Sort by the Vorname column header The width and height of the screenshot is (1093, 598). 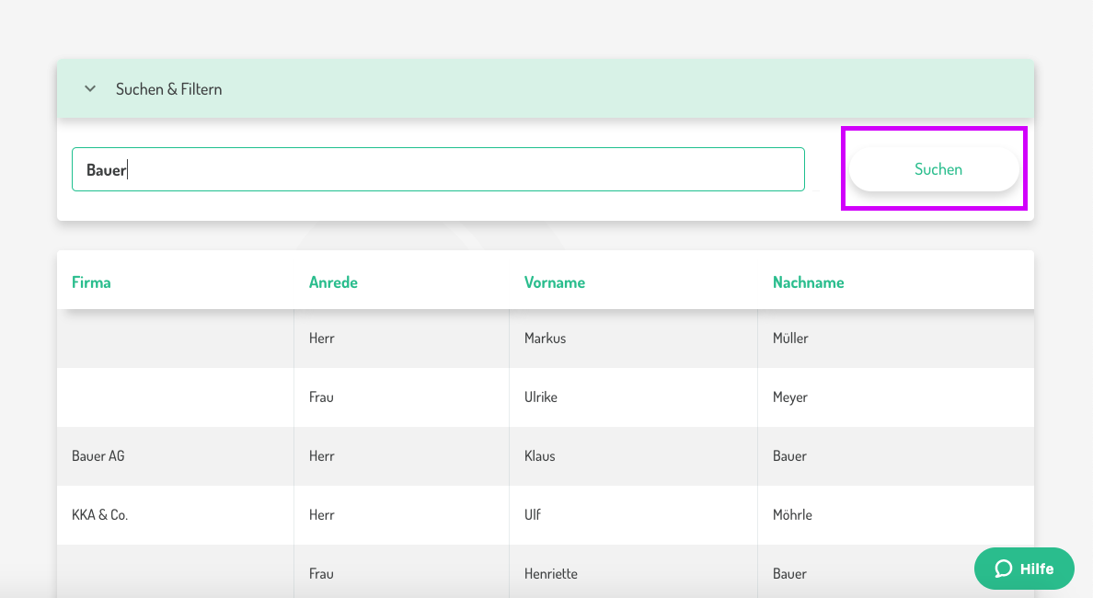[554, 282]
